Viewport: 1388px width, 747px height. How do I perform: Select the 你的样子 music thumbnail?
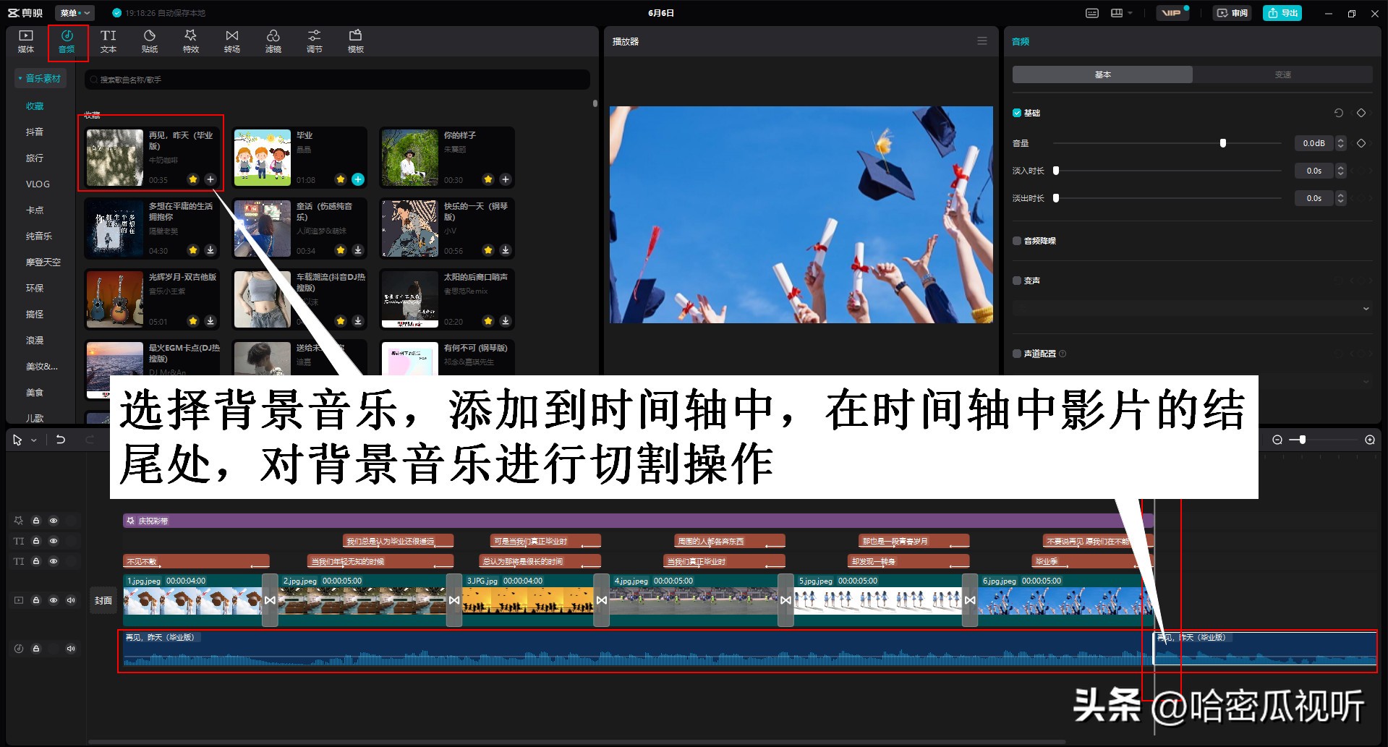click(409, 156)
